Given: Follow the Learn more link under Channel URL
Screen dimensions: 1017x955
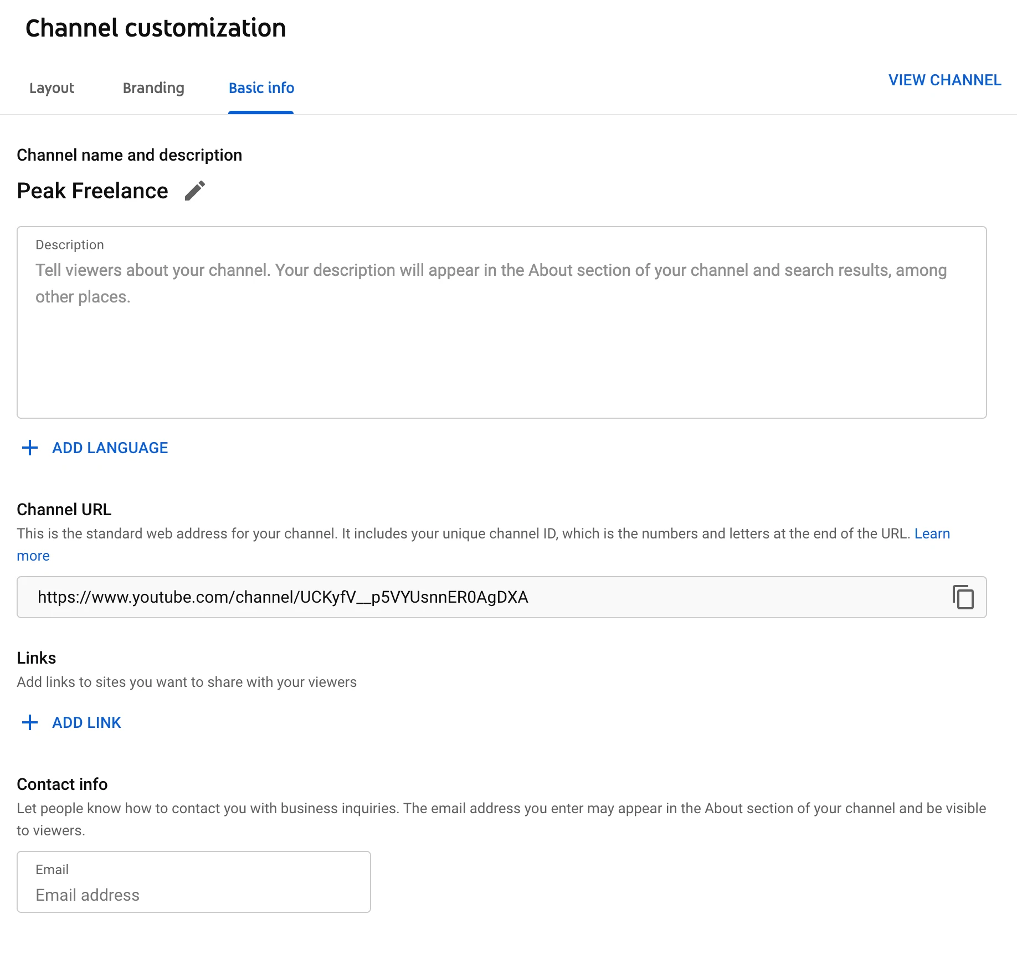Looking at the screenshot, I should [x=932, y=534].
